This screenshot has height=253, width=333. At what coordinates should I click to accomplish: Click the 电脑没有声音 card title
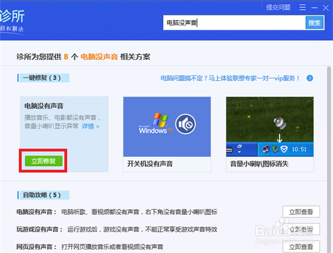44,106
